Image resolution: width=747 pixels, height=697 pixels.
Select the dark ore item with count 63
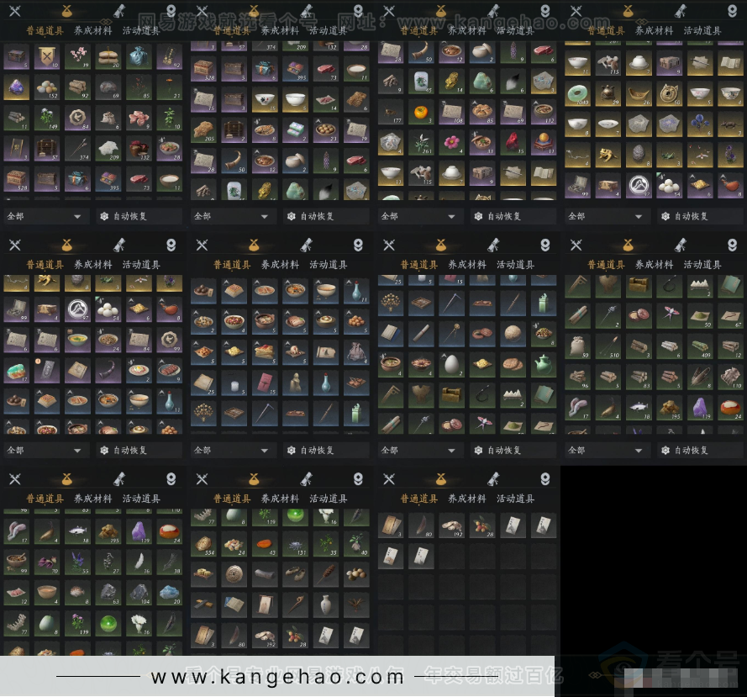(x=108, y=592)
